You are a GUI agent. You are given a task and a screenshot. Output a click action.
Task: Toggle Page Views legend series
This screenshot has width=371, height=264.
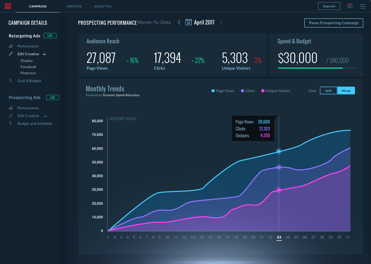223,91
